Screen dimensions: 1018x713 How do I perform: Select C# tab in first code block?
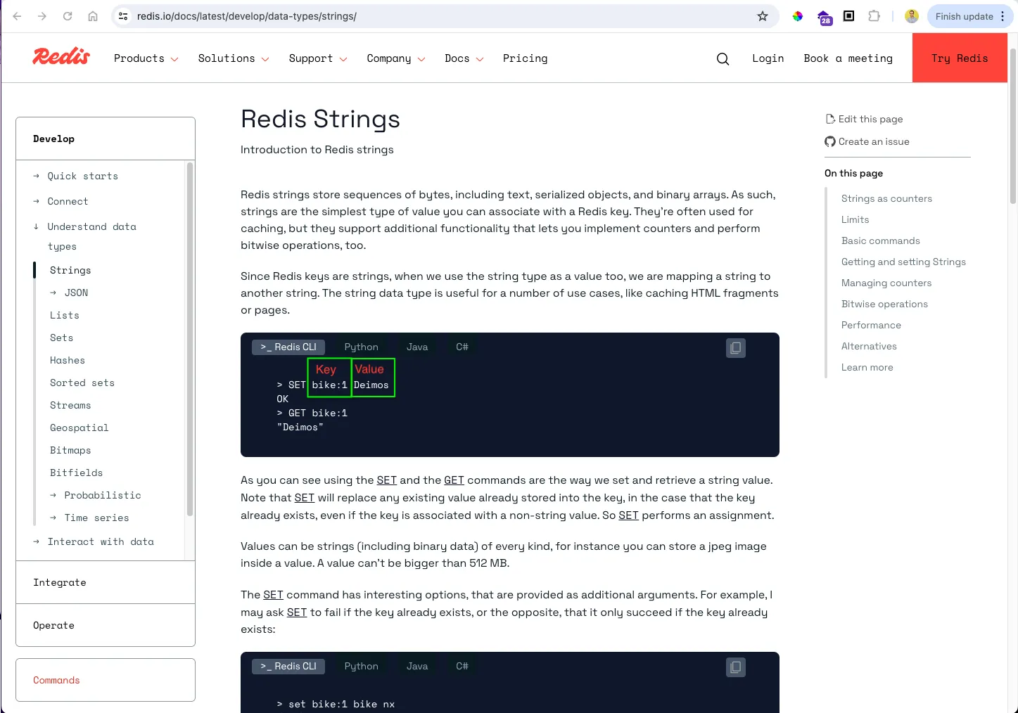pos(462,347)
